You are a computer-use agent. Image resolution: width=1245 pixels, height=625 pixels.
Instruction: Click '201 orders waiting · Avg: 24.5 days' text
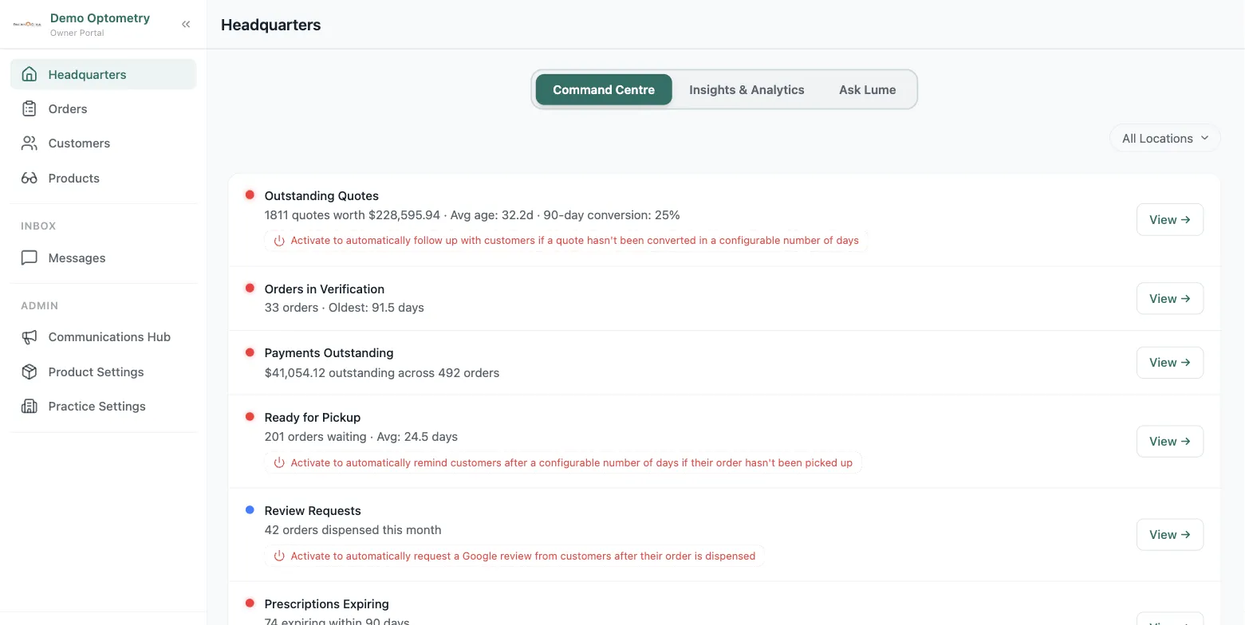click(361, 437)
